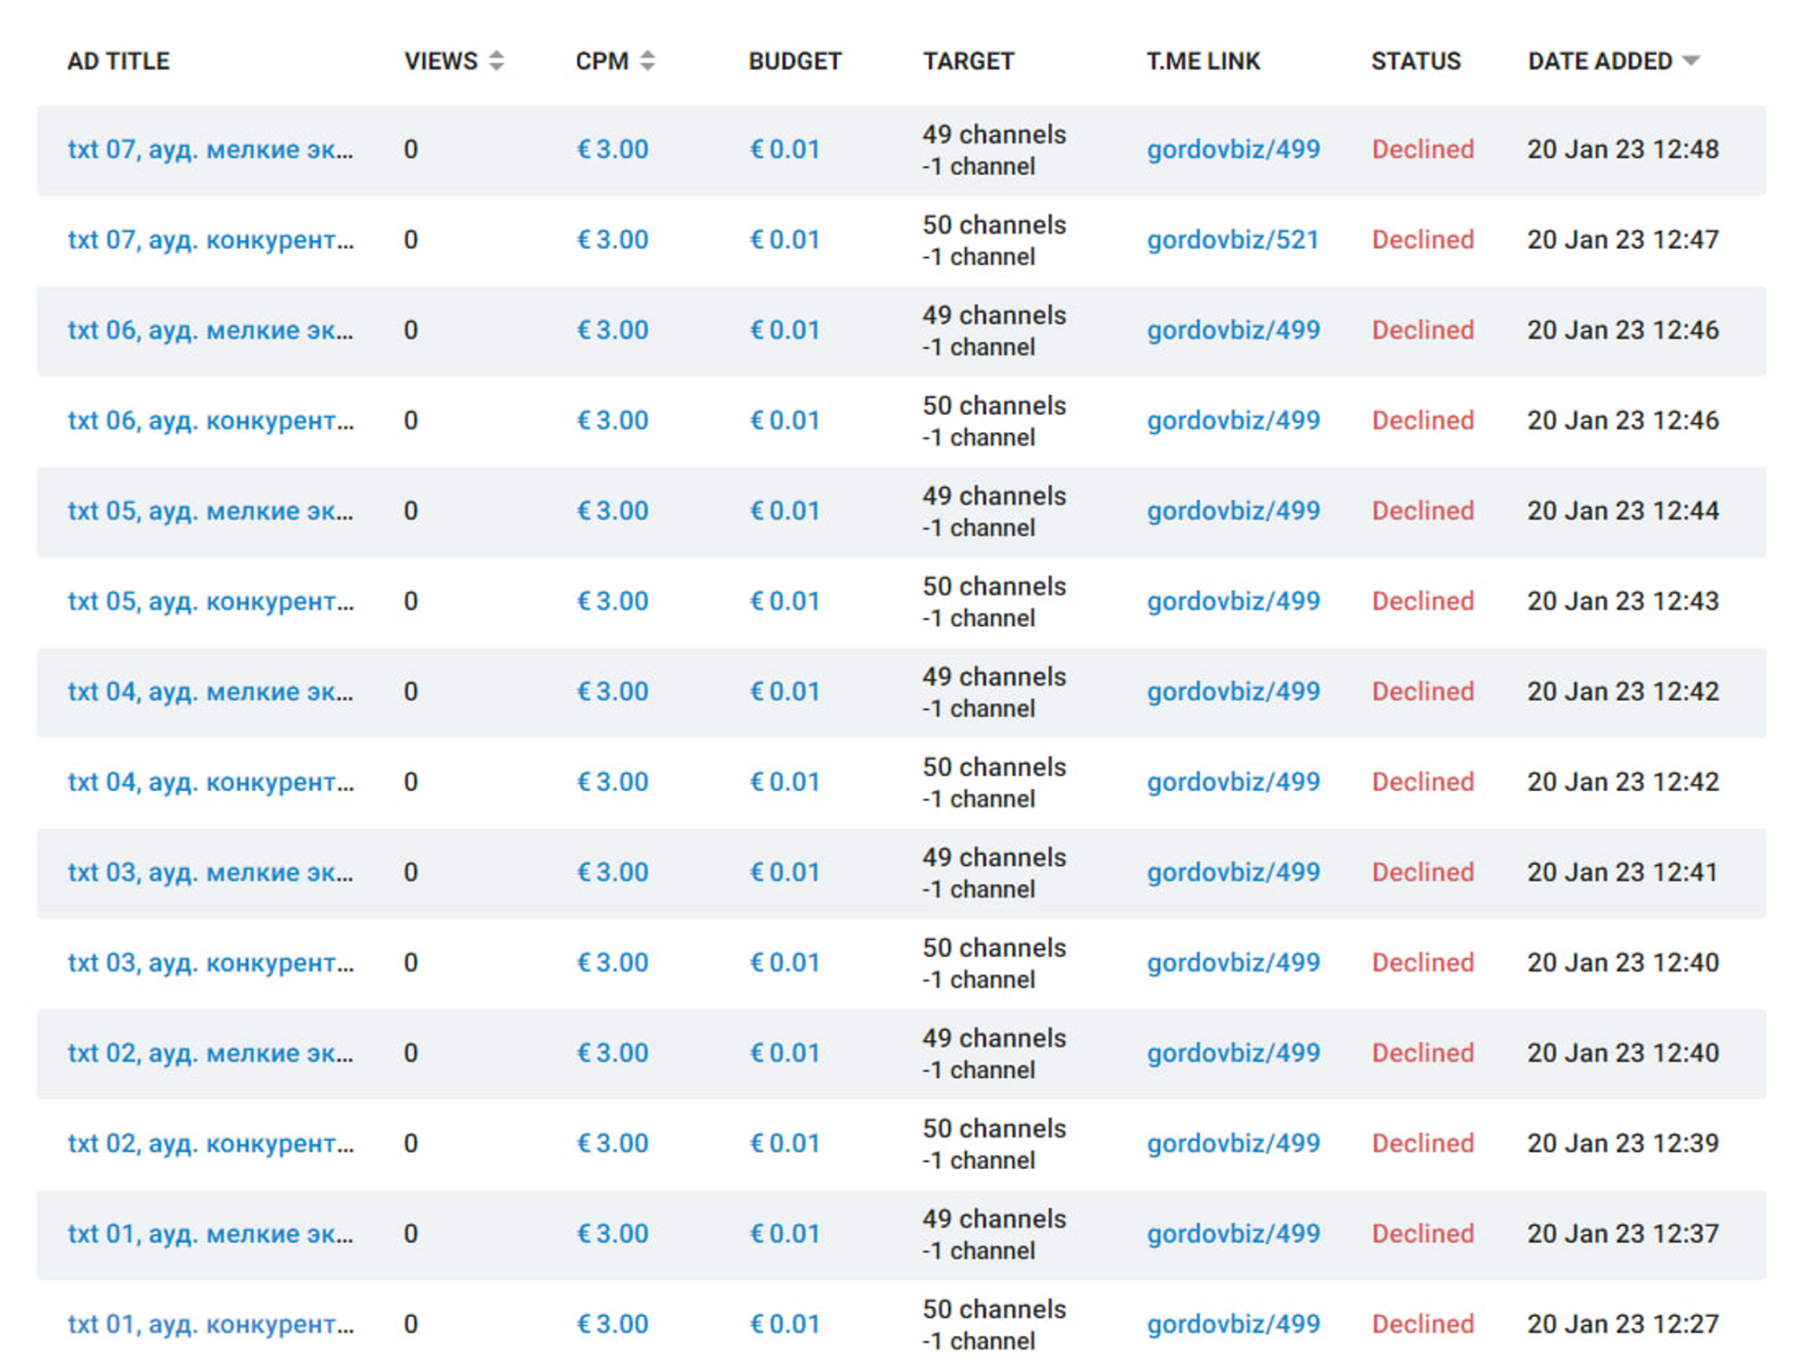Click Declined status in the 12:47 row
Viewport: 1804px width, 1372px height.
pos(1422,240)
